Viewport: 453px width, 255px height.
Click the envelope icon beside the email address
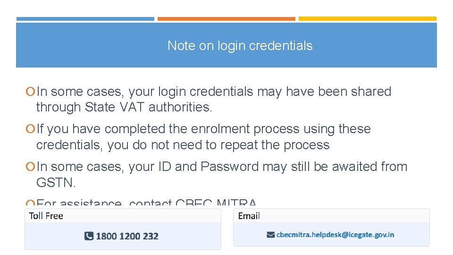(x=270, y=234)
